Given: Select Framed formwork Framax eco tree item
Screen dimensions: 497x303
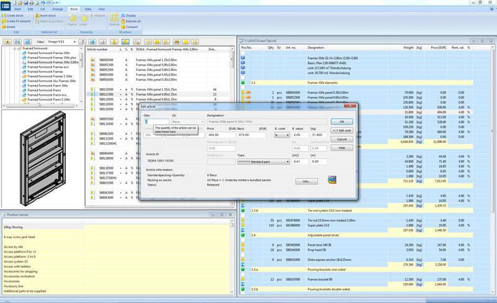Looking at the screenshot, I should [x=48, y=67].
